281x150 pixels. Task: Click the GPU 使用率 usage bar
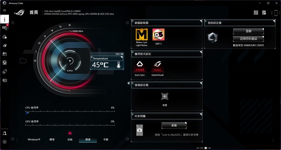pyautogui.click(x=70, y=125)
